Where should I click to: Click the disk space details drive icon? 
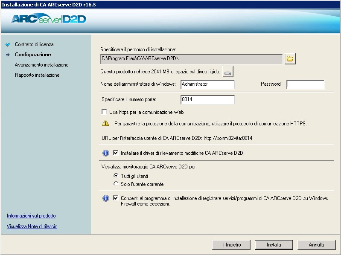click(228, 72)
